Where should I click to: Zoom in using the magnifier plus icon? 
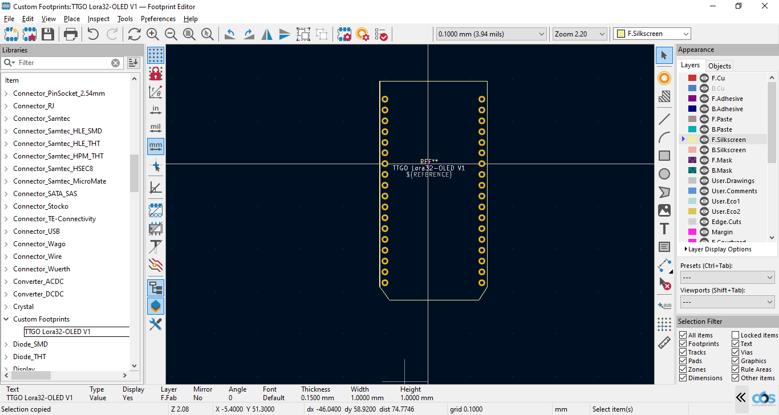[x=152, y=34]
